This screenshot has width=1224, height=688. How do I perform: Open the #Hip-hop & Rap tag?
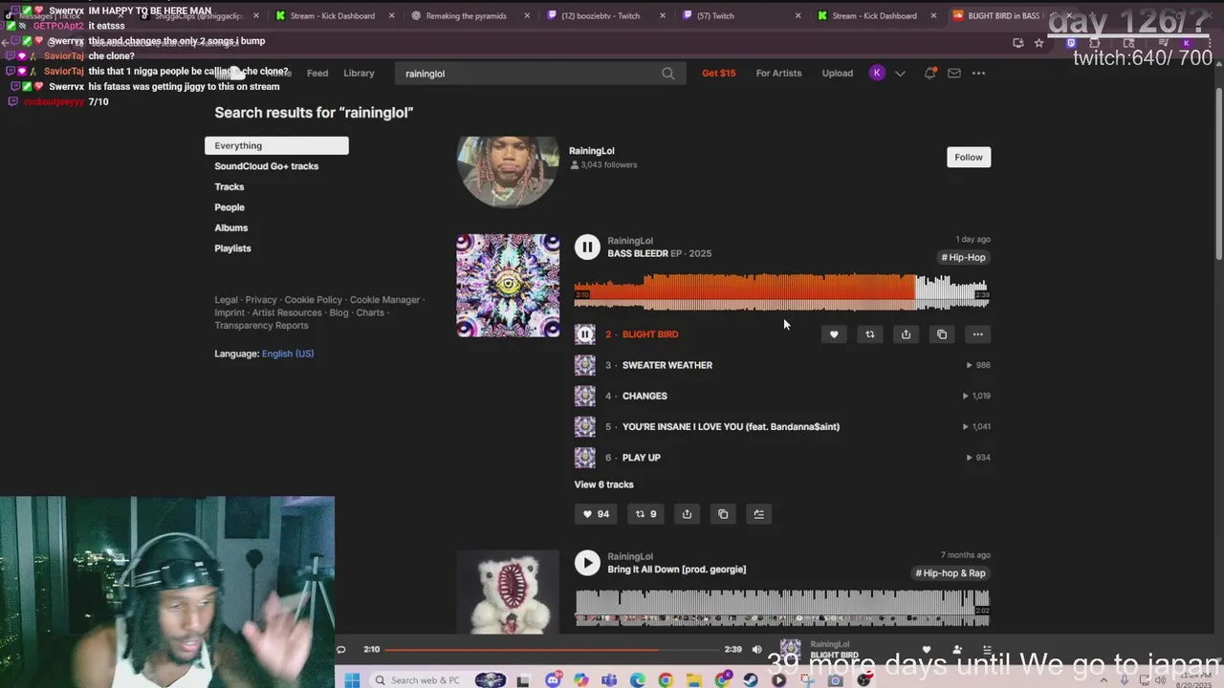[x=951, y=573]
